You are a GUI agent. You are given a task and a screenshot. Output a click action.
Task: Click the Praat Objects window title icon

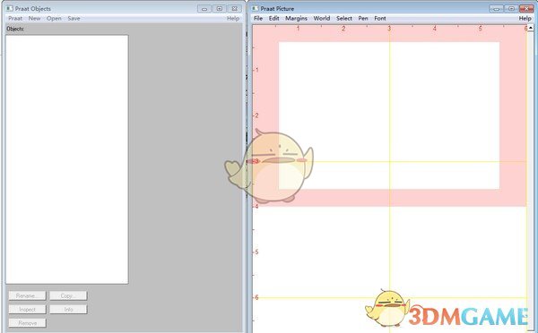pyautogui.click(x=10, y=8)
